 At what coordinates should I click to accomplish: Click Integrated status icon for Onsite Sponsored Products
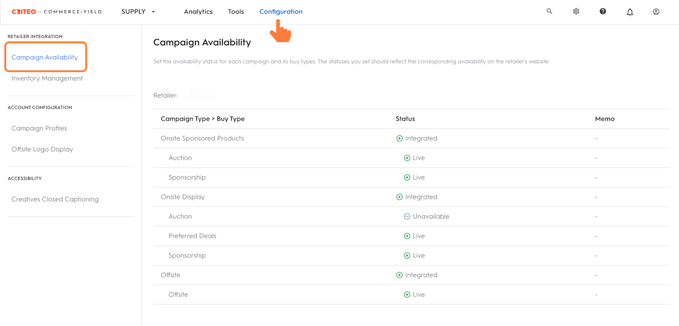(x=399, y=139)
